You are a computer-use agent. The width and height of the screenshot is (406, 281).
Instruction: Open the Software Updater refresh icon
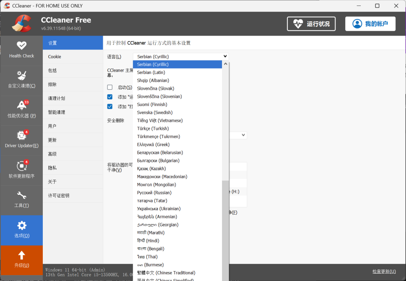21,165
